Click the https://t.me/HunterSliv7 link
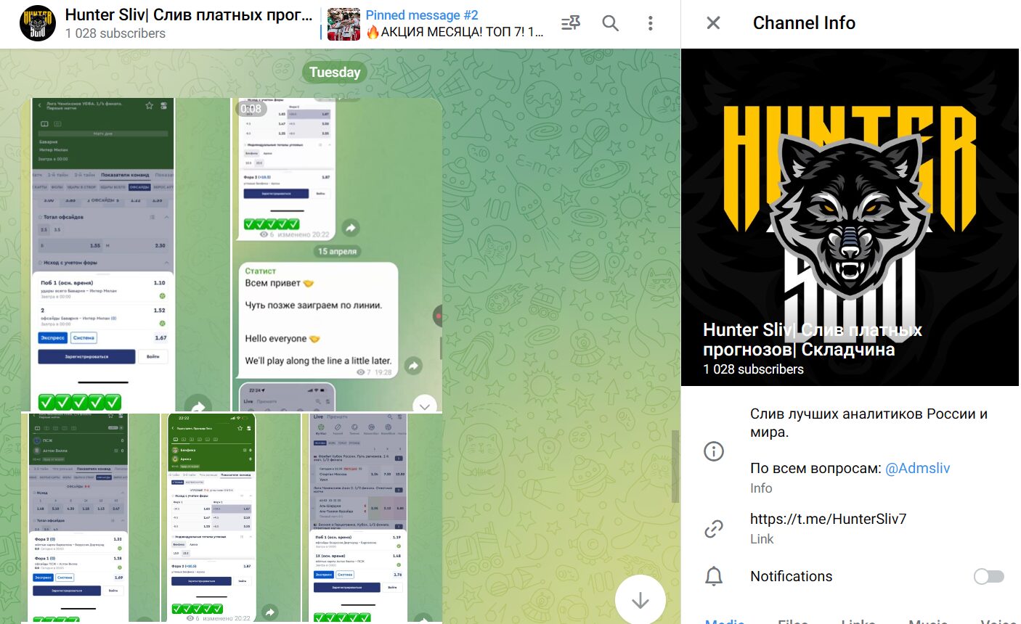Viewport: 1021px width, 624px height. pyautogui.click(x=828, y=519)
